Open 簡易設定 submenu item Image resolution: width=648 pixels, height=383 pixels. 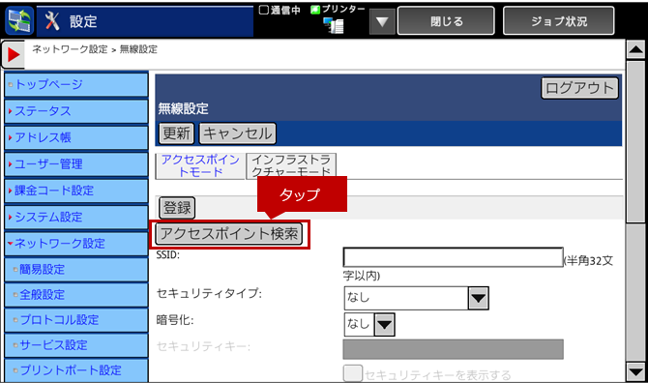76,270
